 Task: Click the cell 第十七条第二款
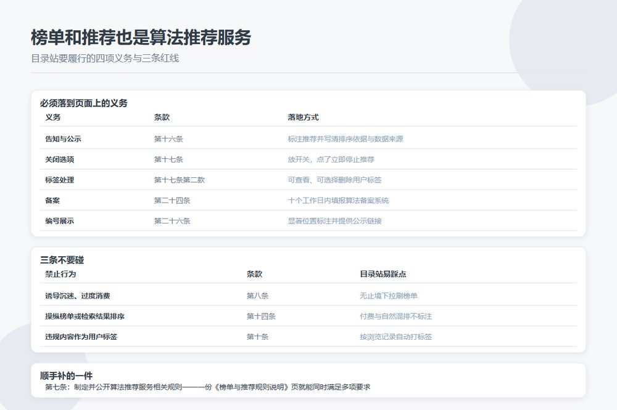(x=179, y=180)
